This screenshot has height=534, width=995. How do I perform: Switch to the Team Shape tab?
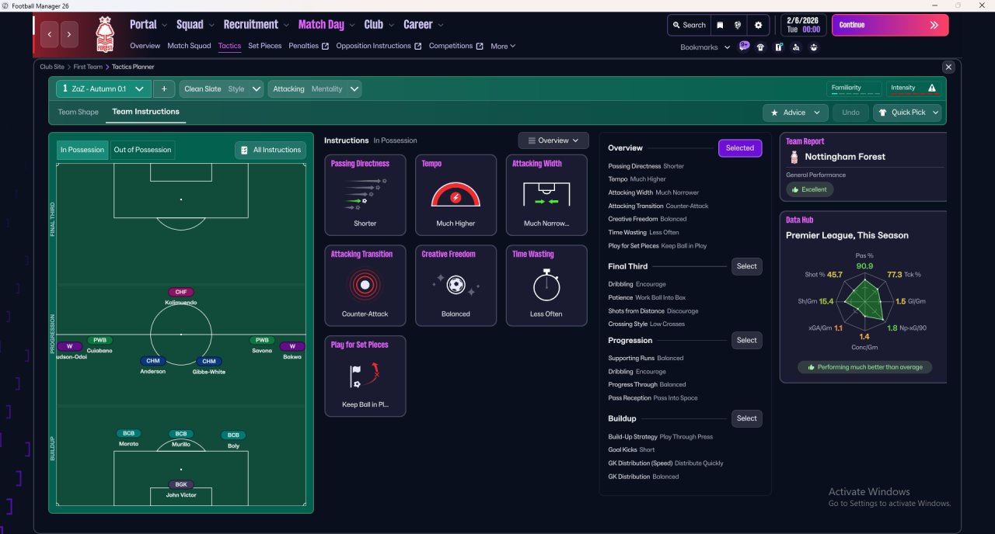pos(79,112)
